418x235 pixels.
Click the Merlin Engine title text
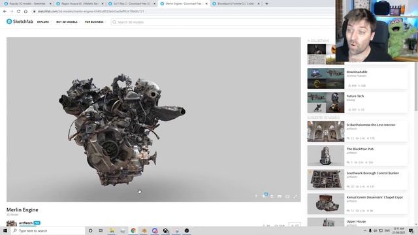22,210
